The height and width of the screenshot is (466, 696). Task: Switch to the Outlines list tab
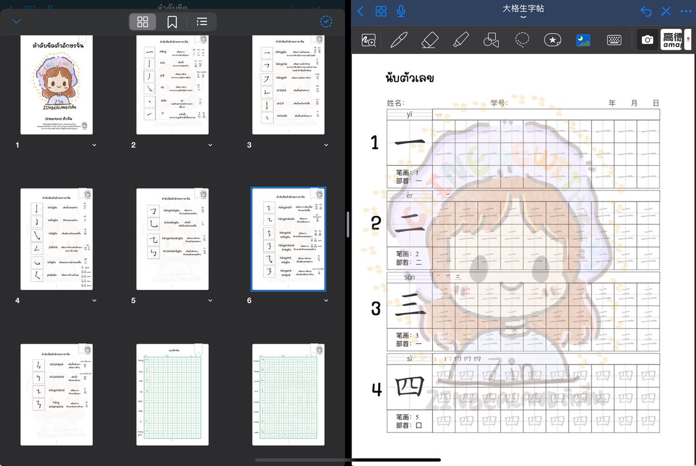201,21
